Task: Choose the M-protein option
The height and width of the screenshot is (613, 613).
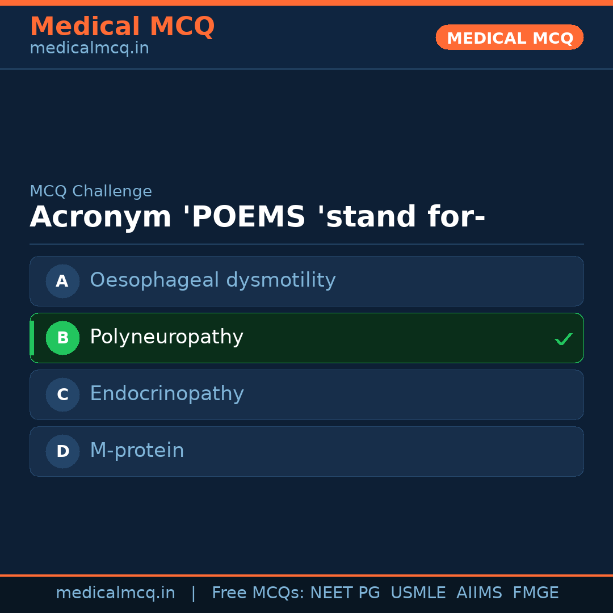Action: (137, 451)
